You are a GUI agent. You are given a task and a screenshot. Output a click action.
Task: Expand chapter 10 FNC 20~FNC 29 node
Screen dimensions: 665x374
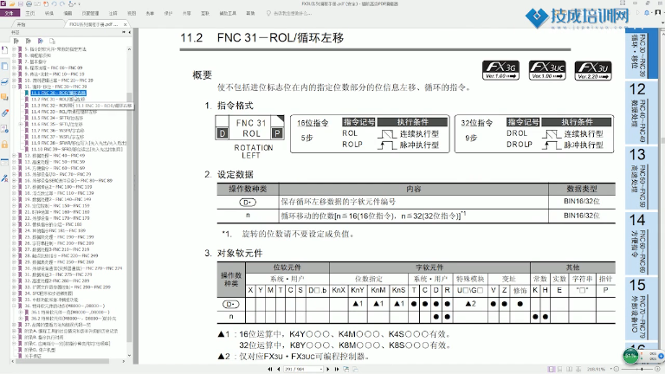pyautogui.click(x=14, y=81)
